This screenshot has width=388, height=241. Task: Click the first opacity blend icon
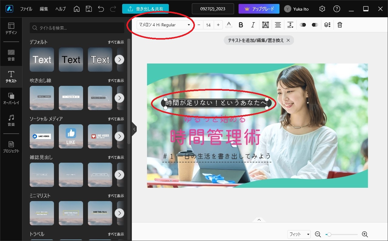tap(303, 25)
